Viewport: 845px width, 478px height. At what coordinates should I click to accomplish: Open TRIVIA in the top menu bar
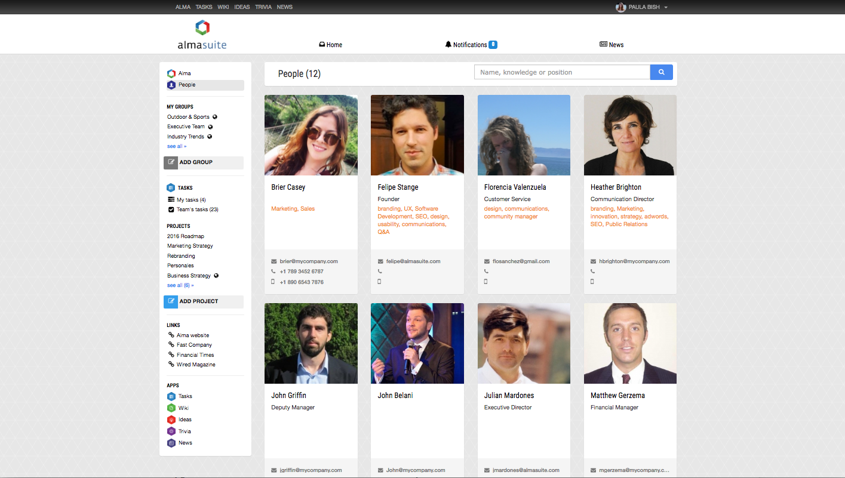click(263, 7)
